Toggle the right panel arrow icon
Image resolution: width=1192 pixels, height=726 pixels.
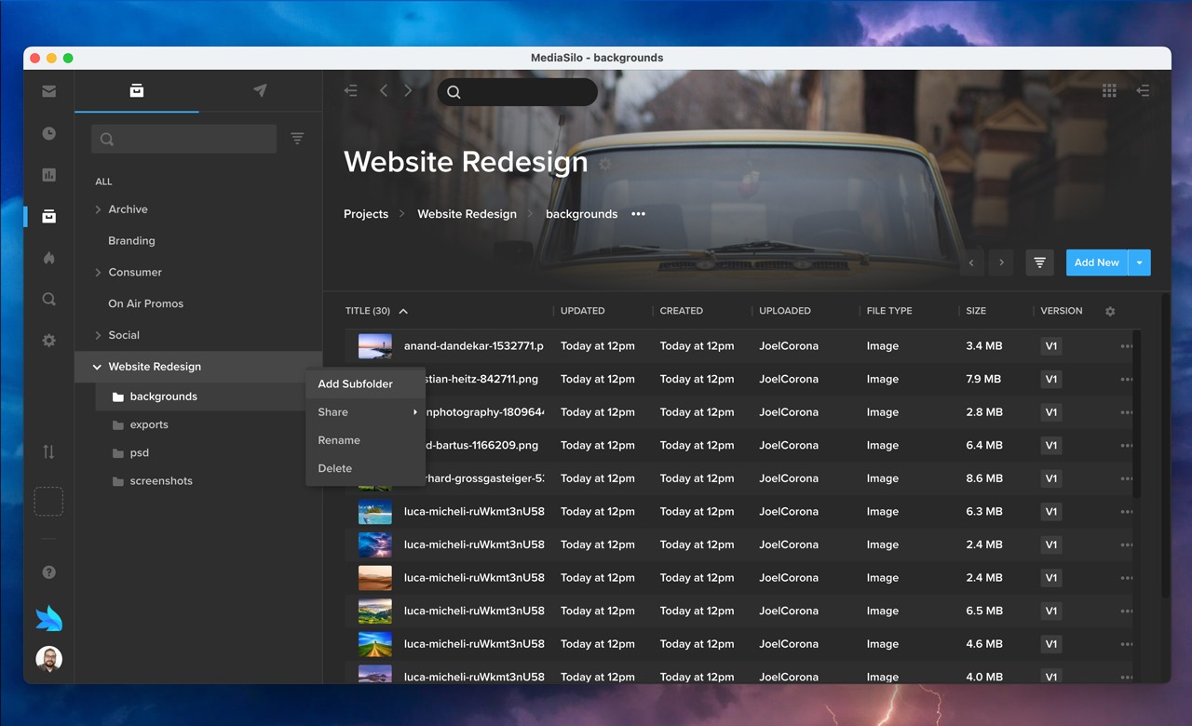click(1143, 90)
